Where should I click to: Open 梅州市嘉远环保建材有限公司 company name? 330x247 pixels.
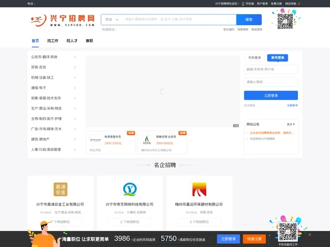coord(199,204)
